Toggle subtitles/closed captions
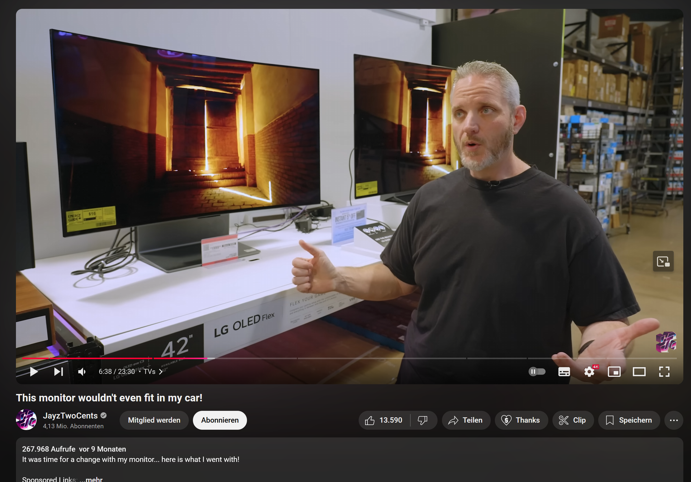The height and width of the screenshot is (482, 691). 564,372
